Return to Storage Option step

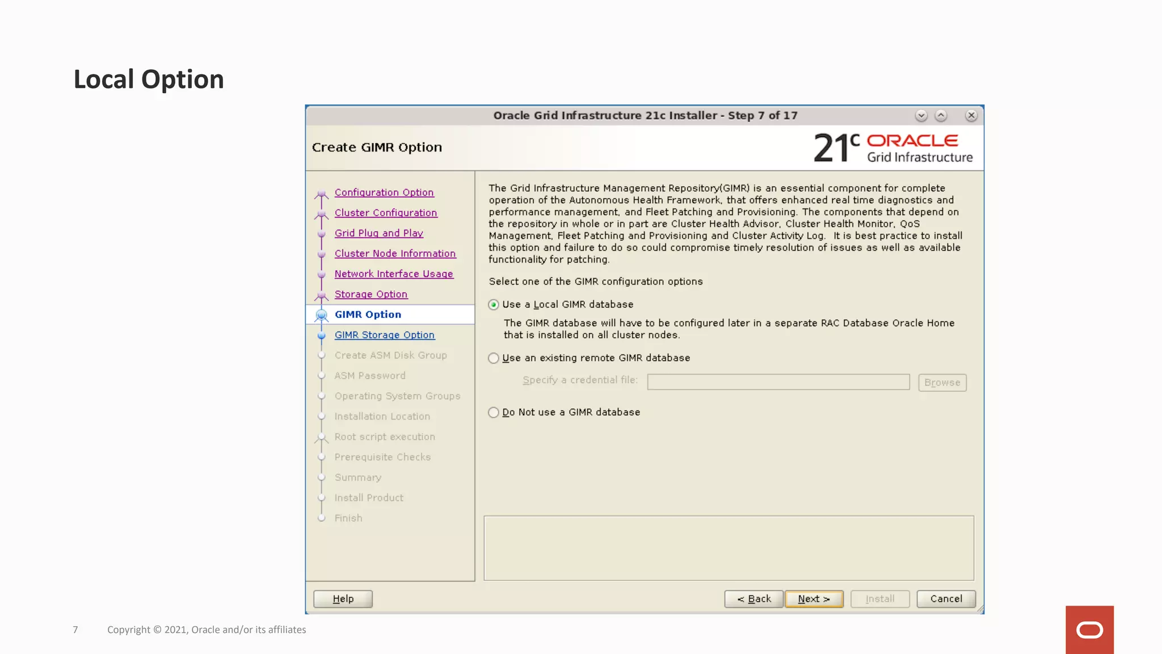(371, 295)
